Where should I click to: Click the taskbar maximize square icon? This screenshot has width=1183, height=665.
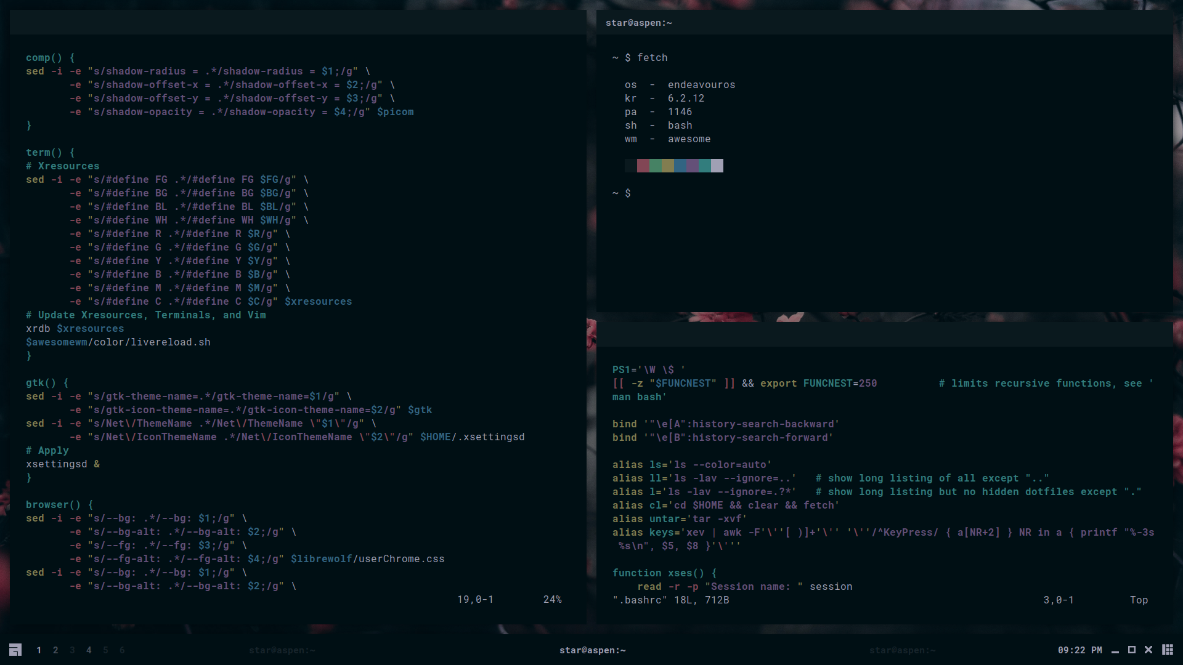point(1131,650)
